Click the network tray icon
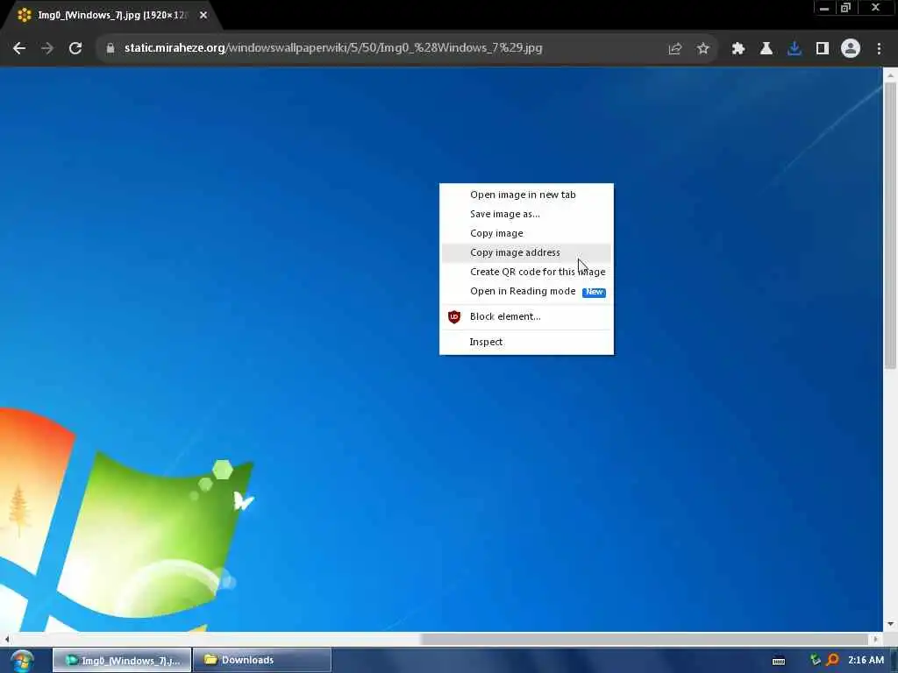The height and width of the screenshot is (673, 898). [816, 661]
